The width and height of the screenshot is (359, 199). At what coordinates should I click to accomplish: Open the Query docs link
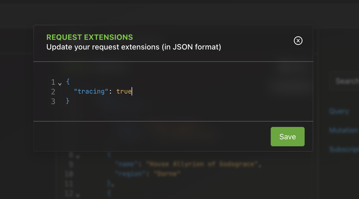tap(339, 111)
